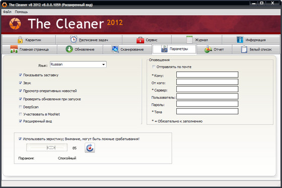Open the clipboard Белый список icon
This screenshot has height=188, width=282.
coord(244,49)
